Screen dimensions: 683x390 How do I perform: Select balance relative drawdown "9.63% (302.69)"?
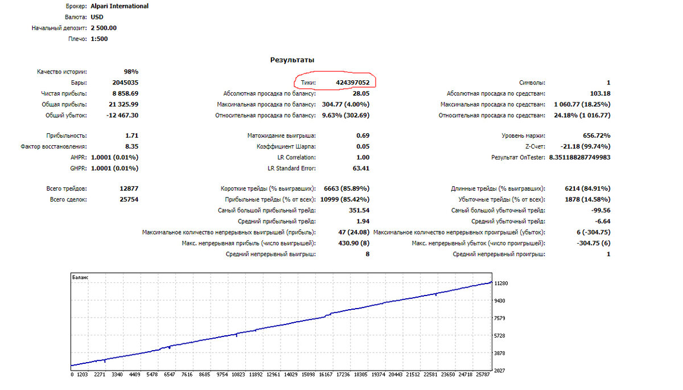pyautogui.click(x=345, y=115)
